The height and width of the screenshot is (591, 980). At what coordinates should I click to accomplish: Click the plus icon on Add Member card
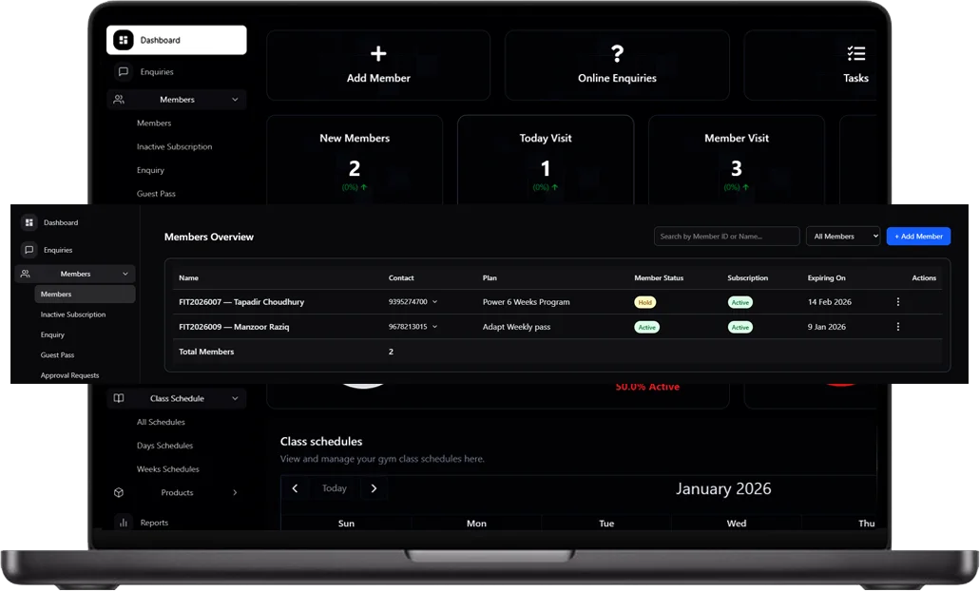[x=378, y=54]
